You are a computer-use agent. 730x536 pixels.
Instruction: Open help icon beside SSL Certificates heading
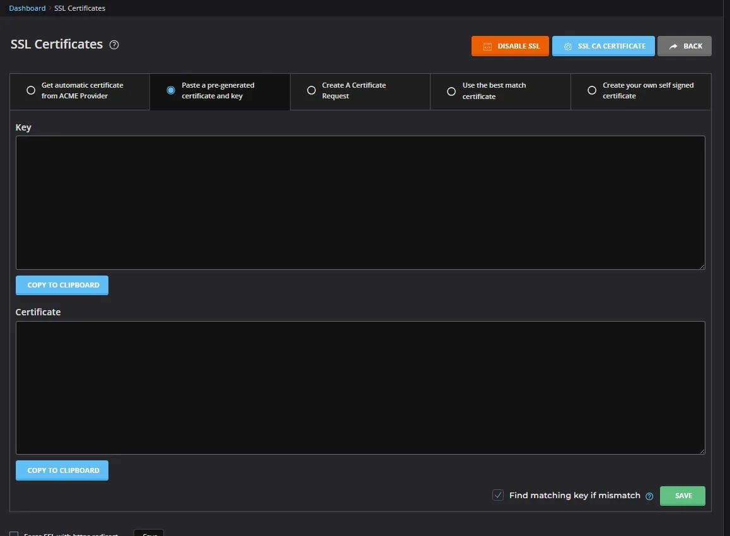click(x=114, y=45)
